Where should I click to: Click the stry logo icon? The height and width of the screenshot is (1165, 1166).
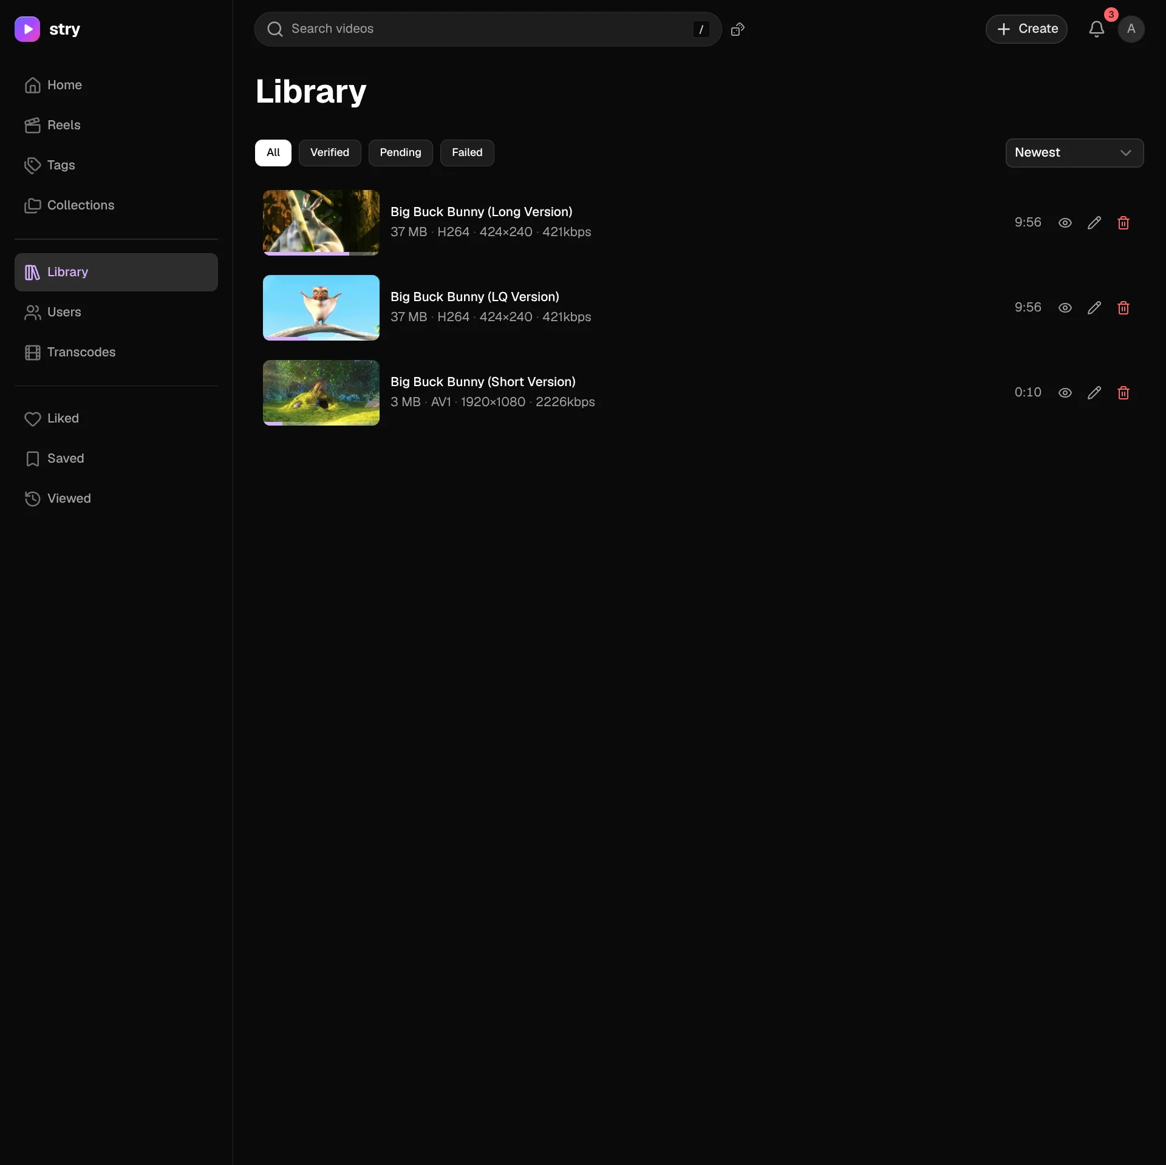pos(27,29)
